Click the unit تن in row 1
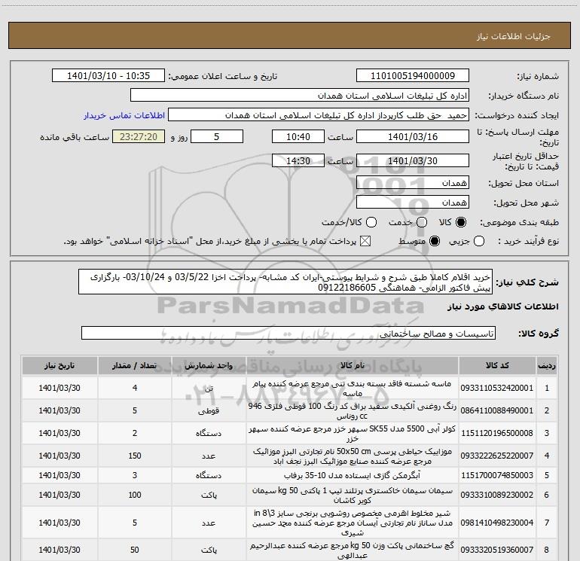 tap(209, 388)
